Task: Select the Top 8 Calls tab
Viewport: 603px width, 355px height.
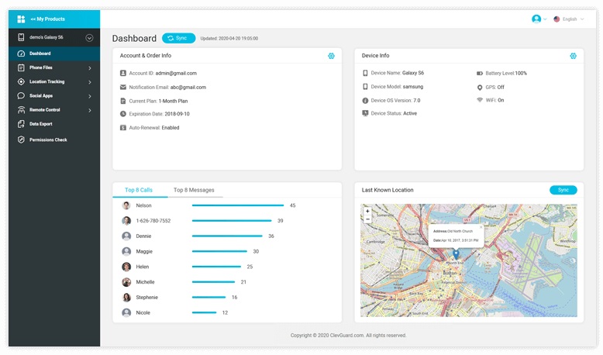Action: [x=139, y=190]
